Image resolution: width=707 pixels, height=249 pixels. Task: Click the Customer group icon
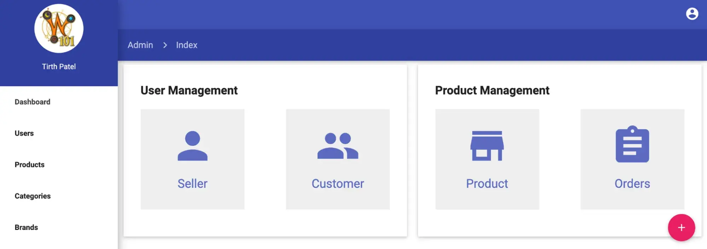pyautogui.click(x=338, y=146)
